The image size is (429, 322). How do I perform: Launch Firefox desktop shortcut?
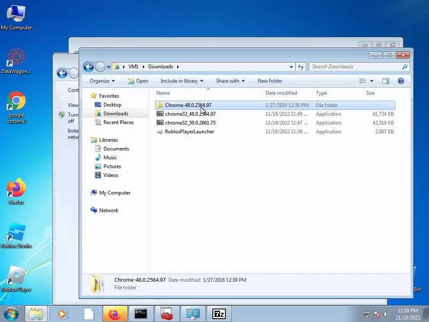point(16,191)
